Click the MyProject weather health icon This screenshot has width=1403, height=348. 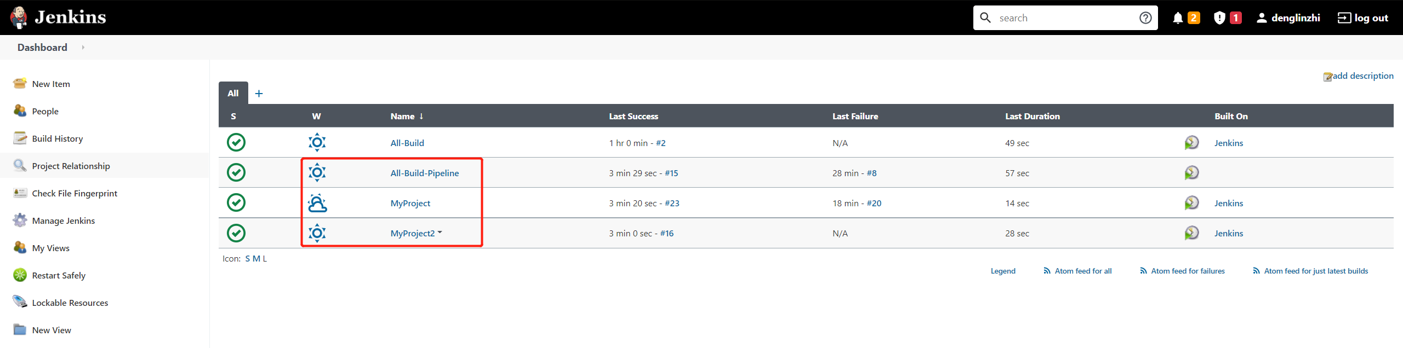click(x=317, y=203)
